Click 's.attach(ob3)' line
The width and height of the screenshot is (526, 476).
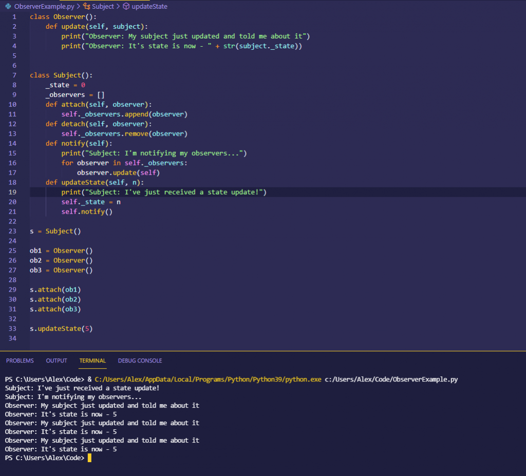55,309
